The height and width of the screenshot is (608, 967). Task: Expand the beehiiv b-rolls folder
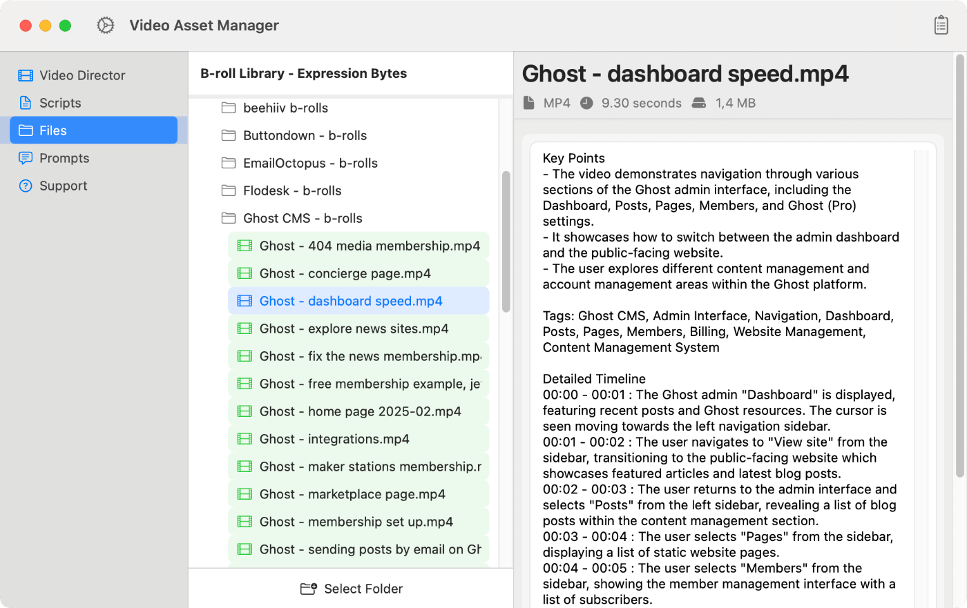click(285, 108)
